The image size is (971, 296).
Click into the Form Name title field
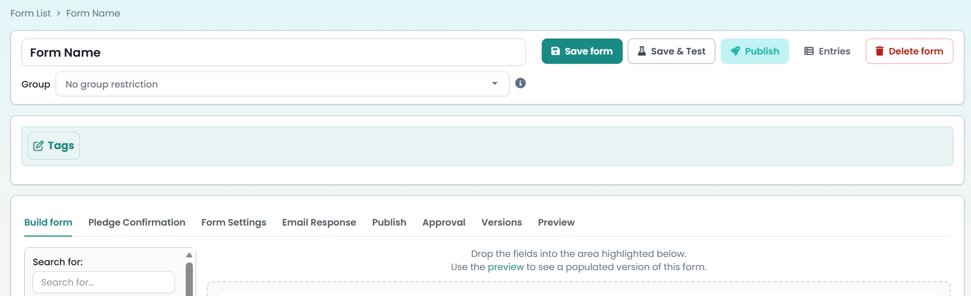click(273, 52)
